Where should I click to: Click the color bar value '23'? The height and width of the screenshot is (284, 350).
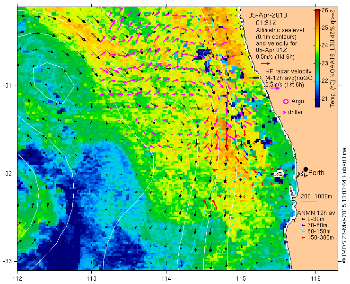pyautogui.click(x=324, y=63)
